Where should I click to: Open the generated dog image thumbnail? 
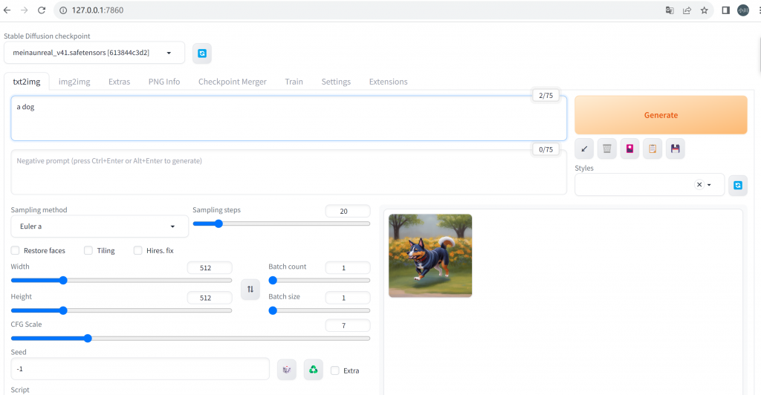(430, 255)
